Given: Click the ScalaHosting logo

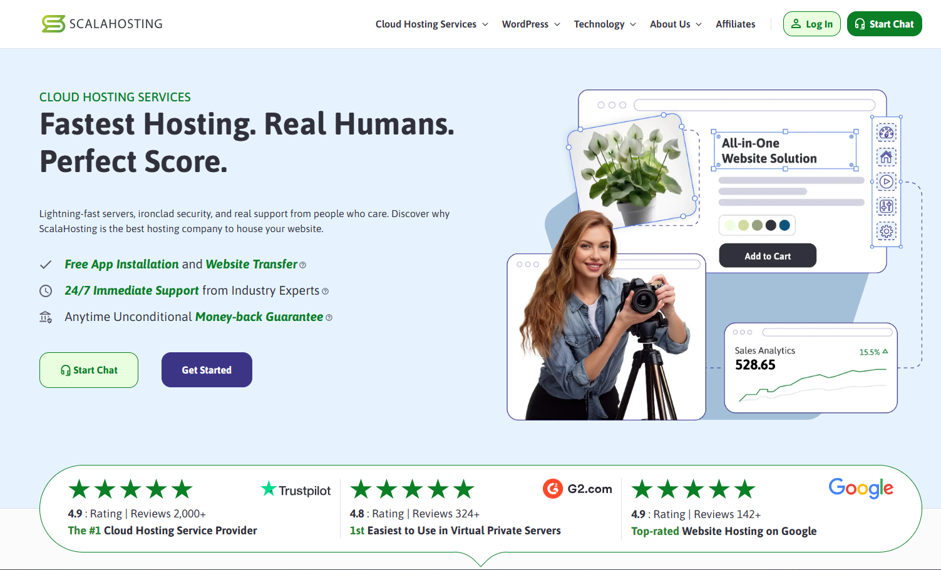Looking at the screenshot, I should [x=102, y=24].
